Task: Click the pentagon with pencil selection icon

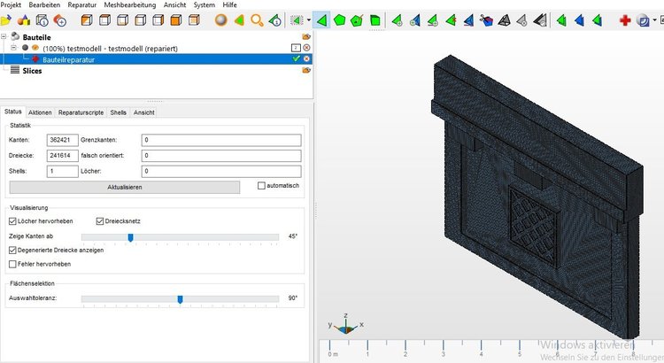Action: pyautogui.click(x=358, y=19)
